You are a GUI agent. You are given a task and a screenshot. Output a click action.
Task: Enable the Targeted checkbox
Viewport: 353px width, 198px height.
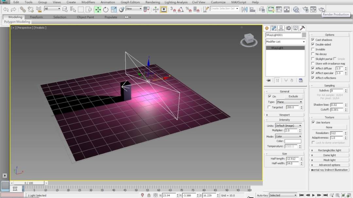(269, 107)
